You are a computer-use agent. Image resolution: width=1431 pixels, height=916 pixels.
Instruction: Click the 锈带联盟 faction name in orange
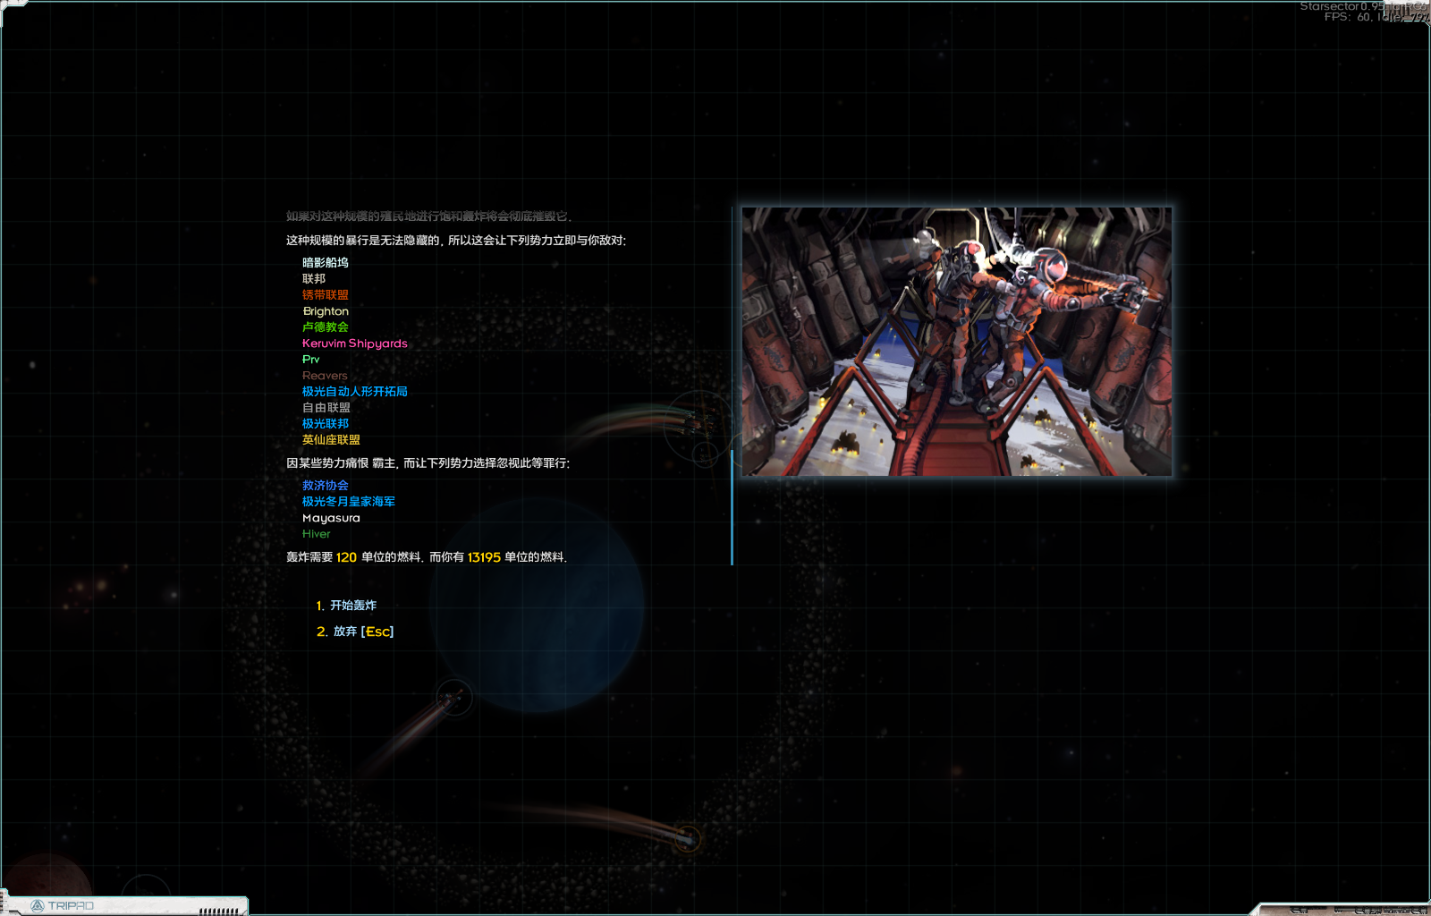click(326, 294)
